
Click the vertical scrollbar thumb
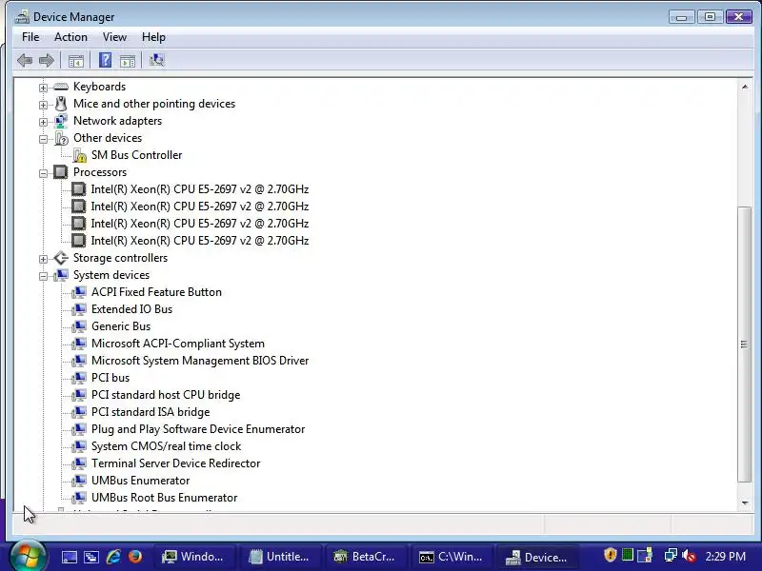(x=744, y=345)
